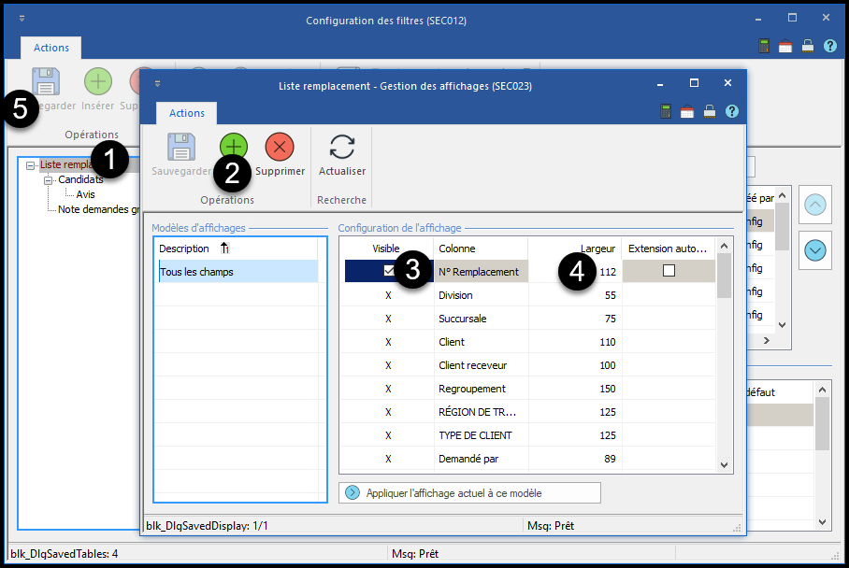Click the round move-up arrow button
The height and width of the screenshot is (568, 849).
[815, 205]
